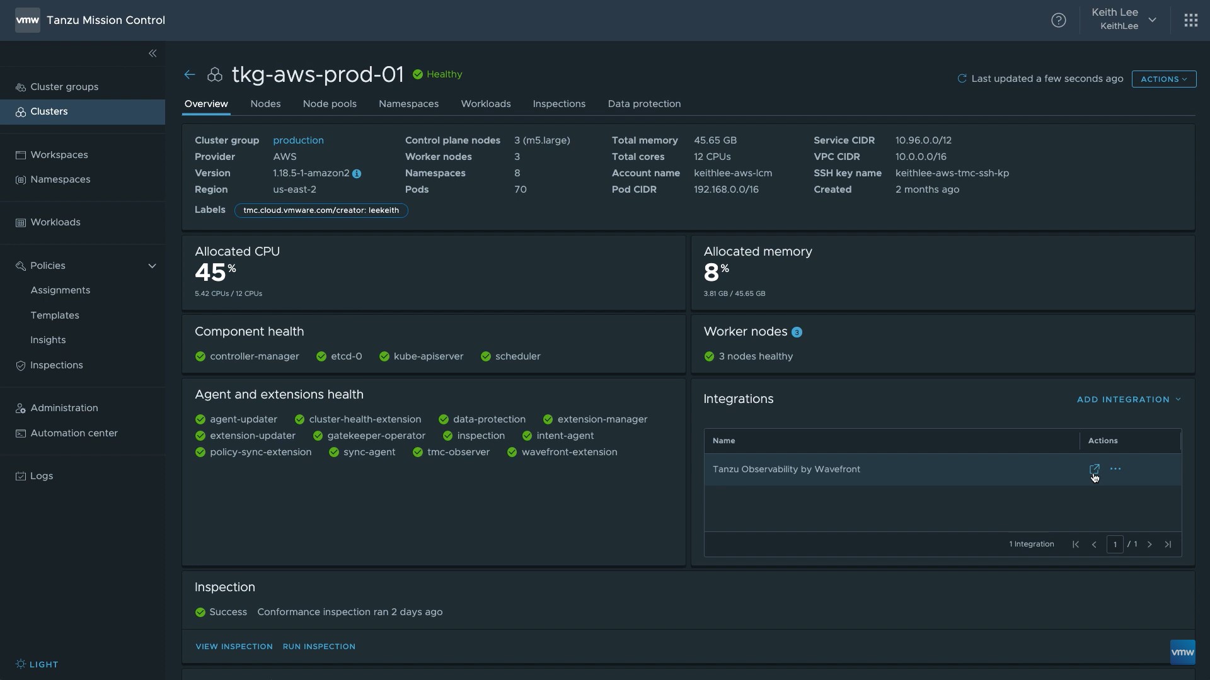Open the ACTIONS dropdown

(1163, 79)
